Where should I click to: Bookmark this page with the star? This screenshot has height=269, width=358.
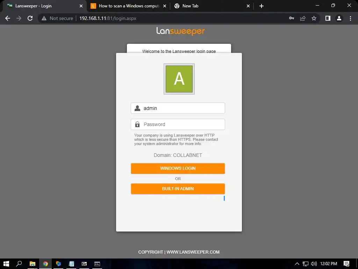314,18
